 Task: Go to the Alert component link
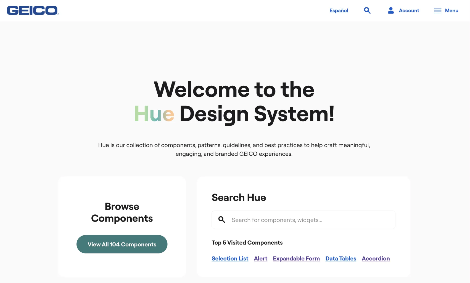260,258
